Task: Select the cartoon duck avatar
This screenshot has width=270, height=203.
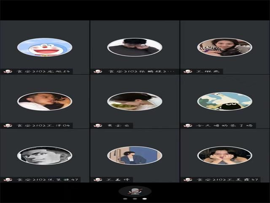Action: click(x=224, y=101)
